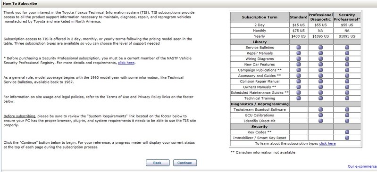Viewport: 377px width, 172px height.
Task: Click Professional Diagnostic bullet for Service Bulletins
Action: pyautogui.click(x=320, y=48)
